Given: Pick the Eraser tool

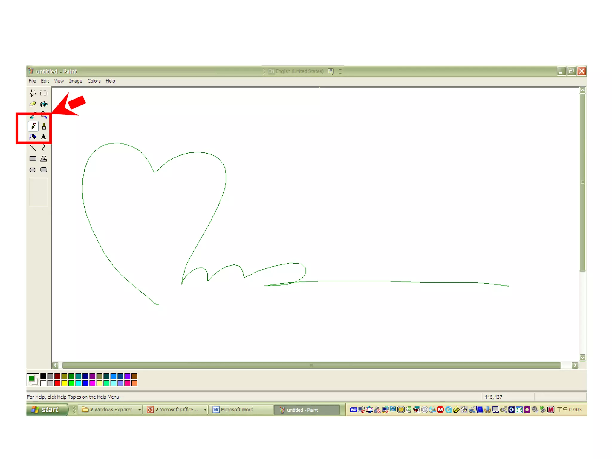Looking at the screenshot, I should point(33,104).
